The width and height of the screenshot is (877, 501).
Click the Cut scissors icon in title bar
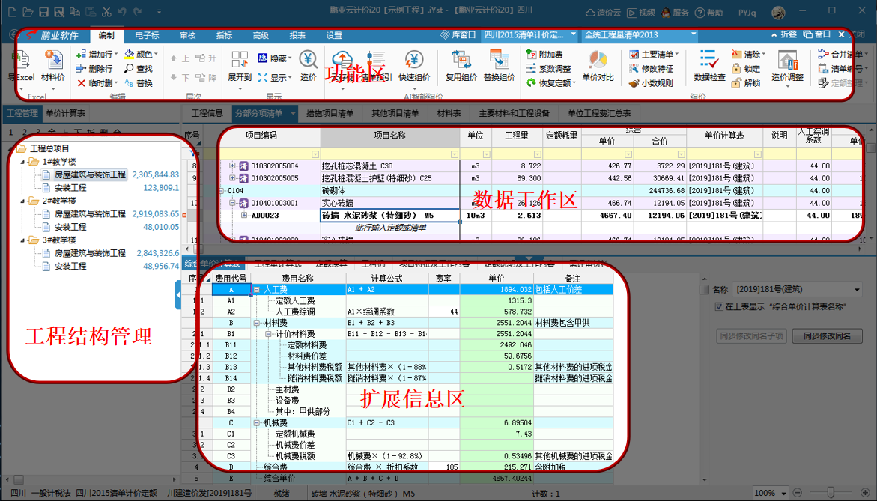pyautogui.click(x=106, y=12)
